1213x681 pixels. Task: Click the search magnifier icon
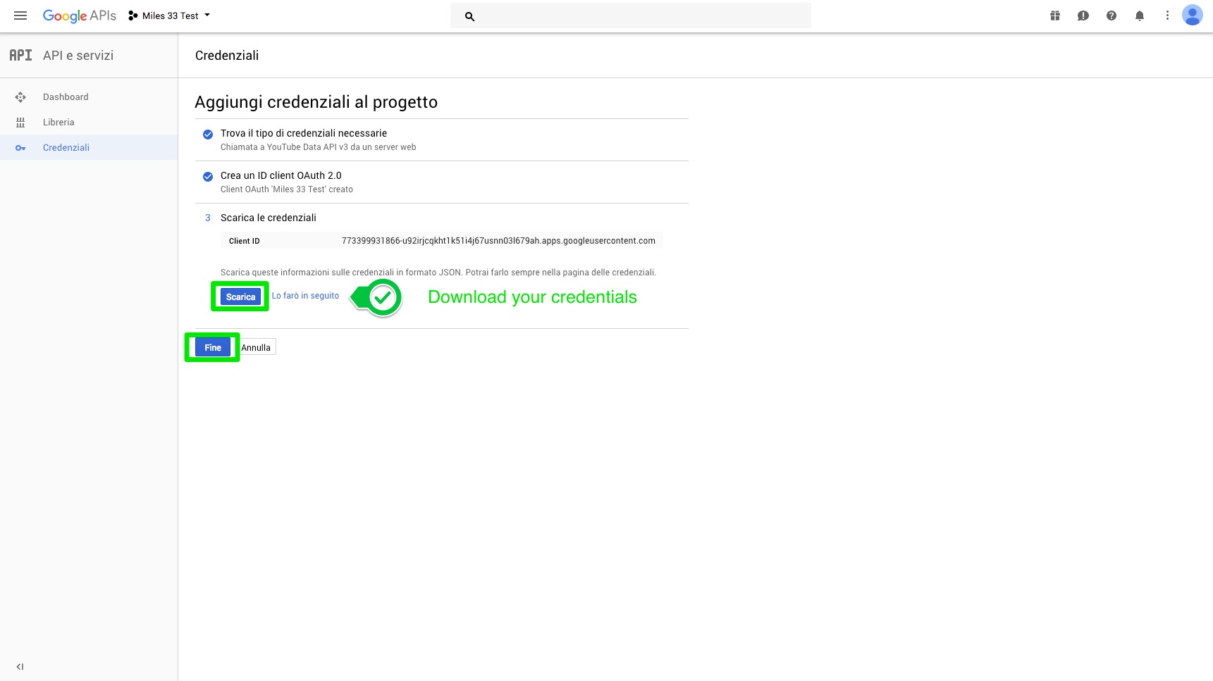pyautogui.click(x=470, y=16)
